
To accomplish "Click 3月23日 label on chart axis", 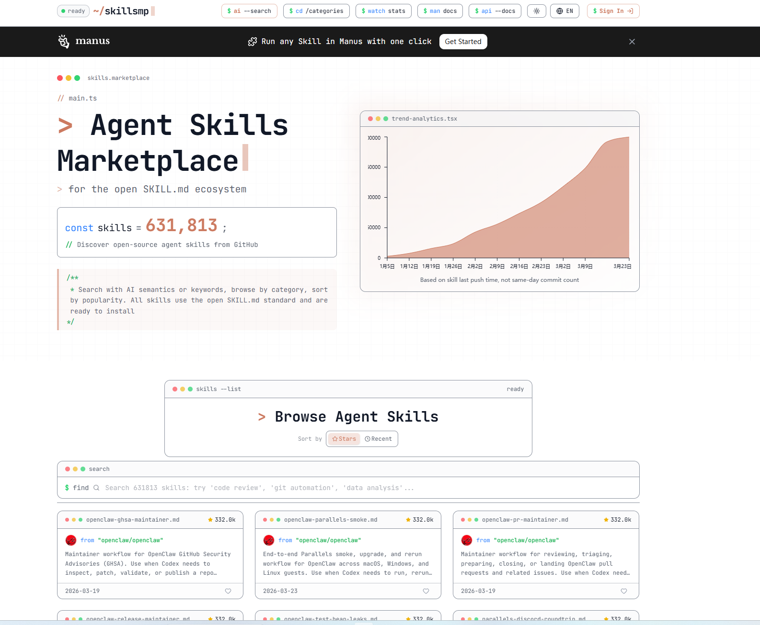I will pyautogui.click(x=622, y=267).
